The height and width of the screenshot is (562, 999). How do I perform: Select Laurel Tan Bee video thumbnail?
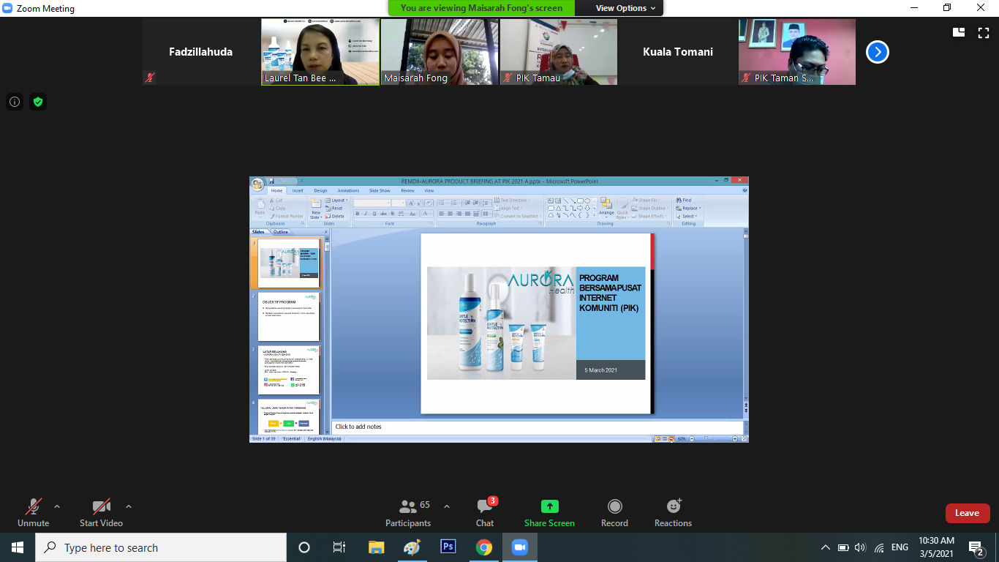click(x=320, y=52)
